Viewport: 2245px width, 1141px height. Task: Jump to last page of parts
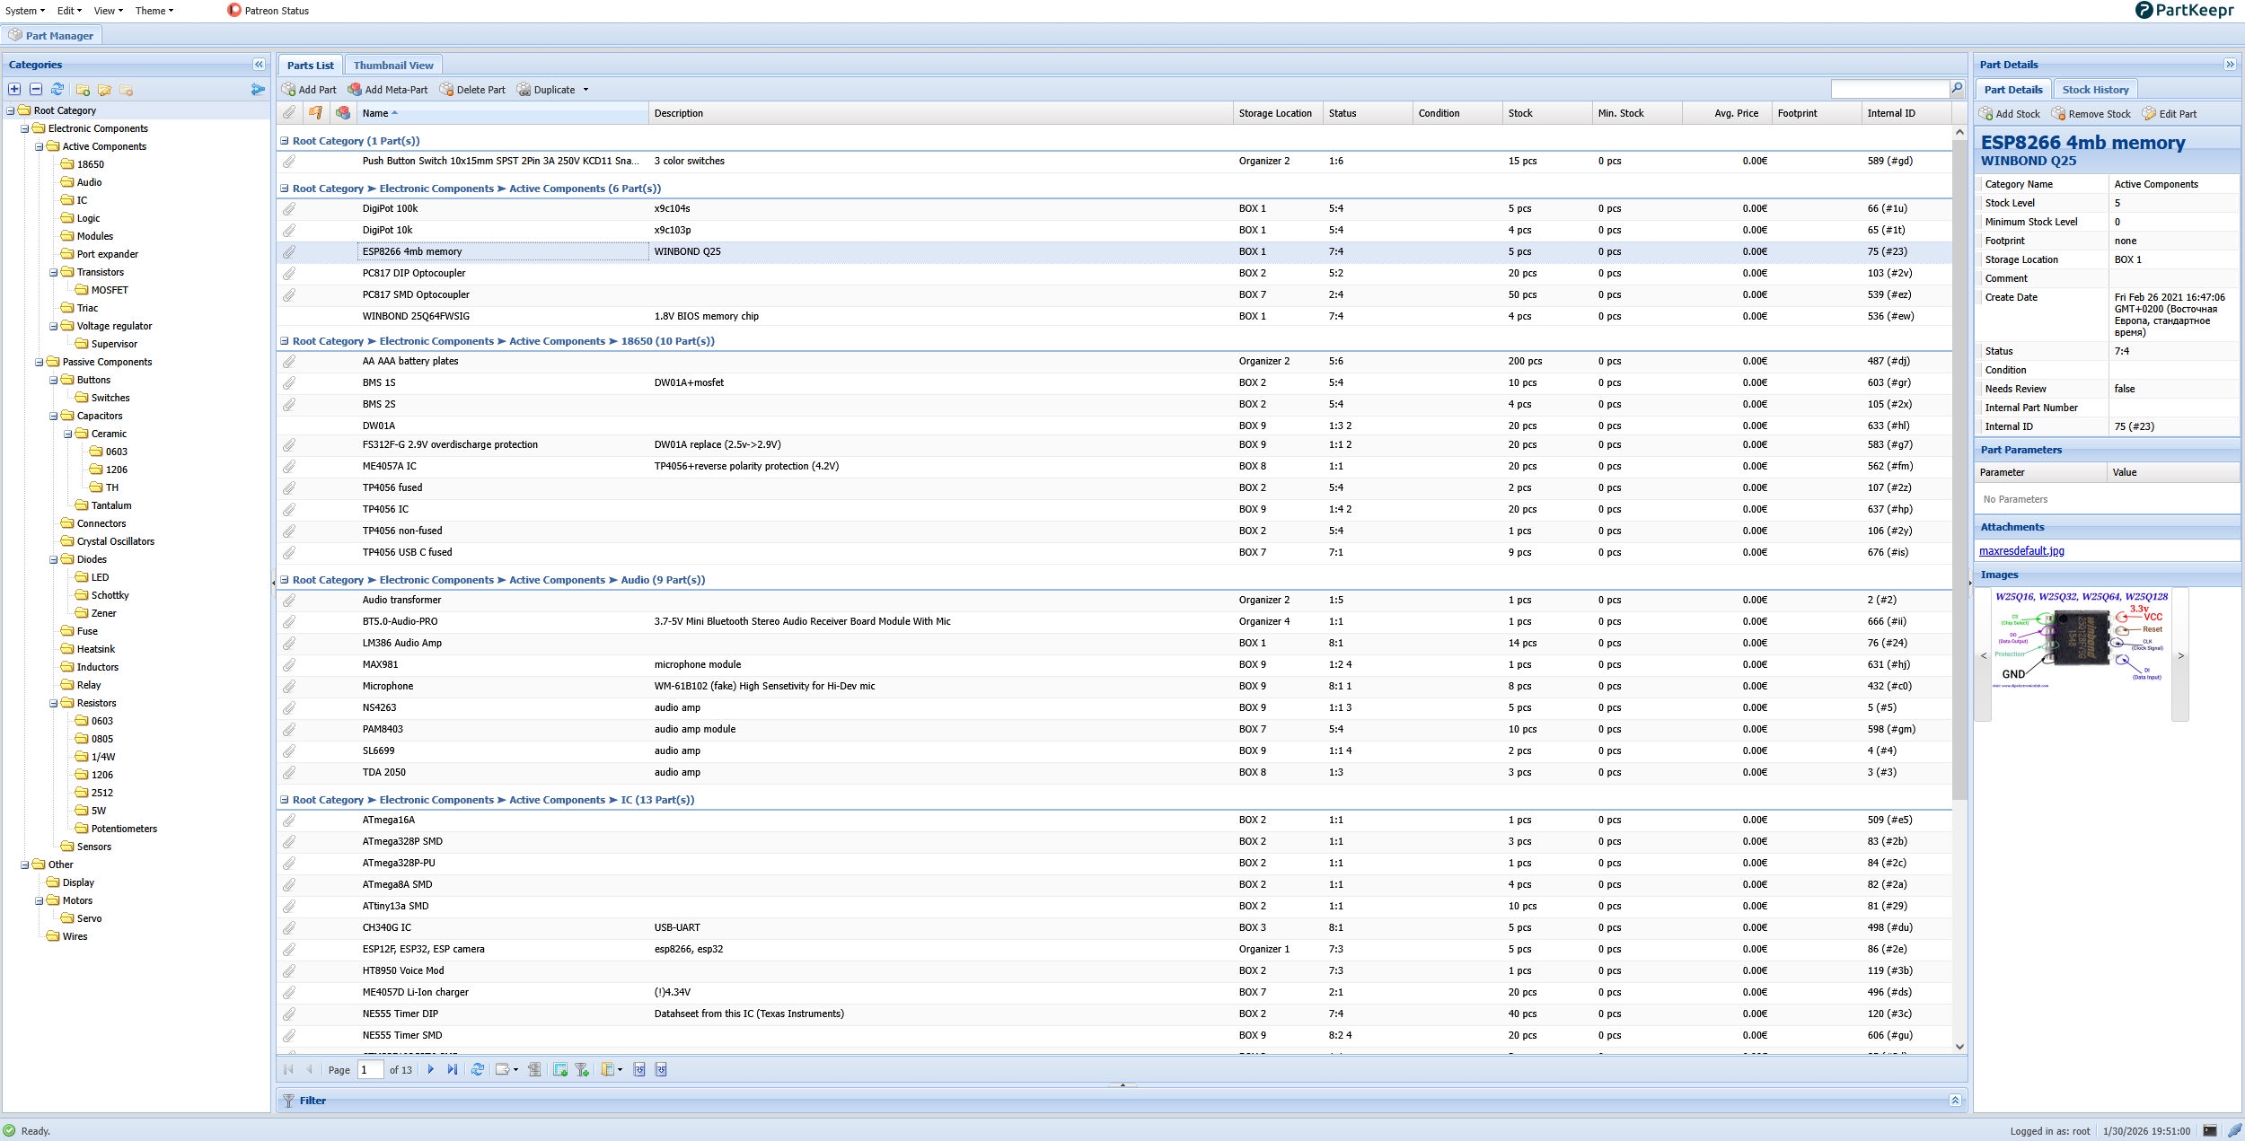coord(452,1069)
